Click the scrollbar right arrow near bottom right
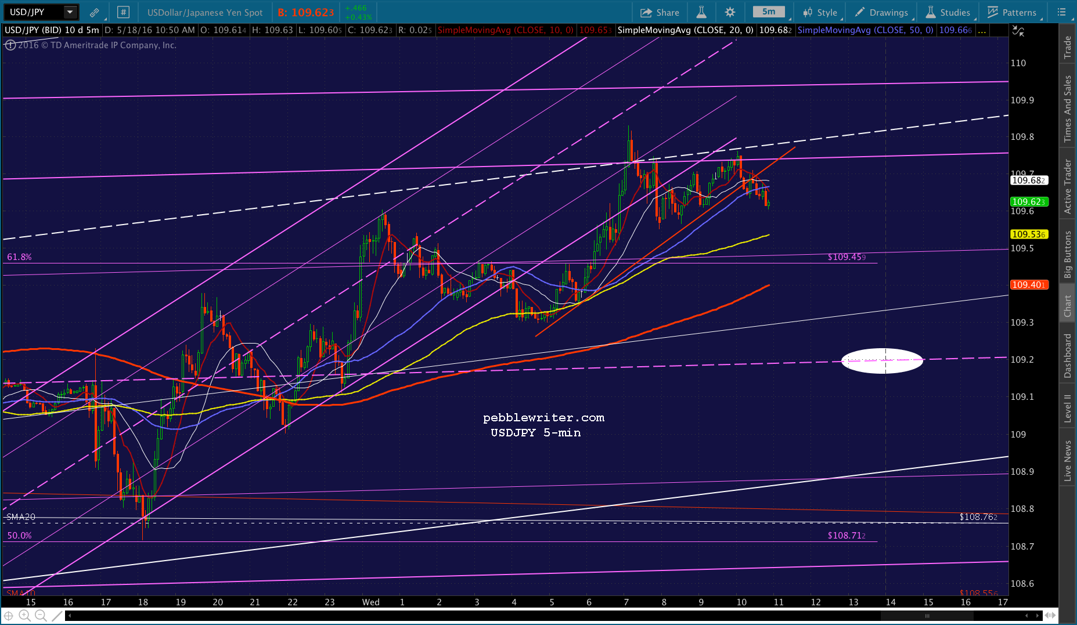 coord(1038,616)
